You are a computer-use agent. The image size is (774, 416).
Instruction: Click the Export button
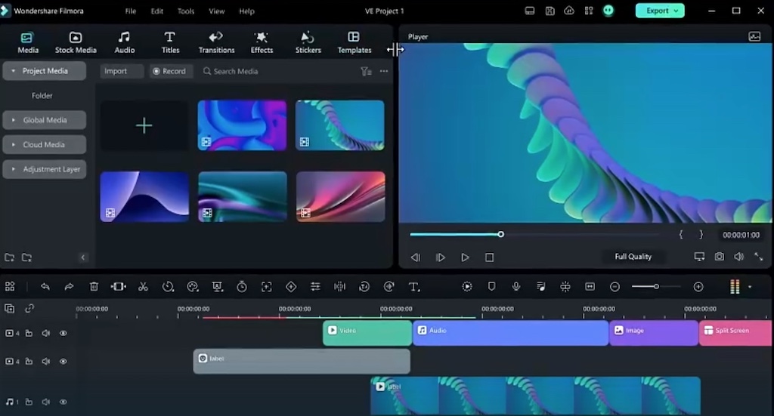point(659,11)
